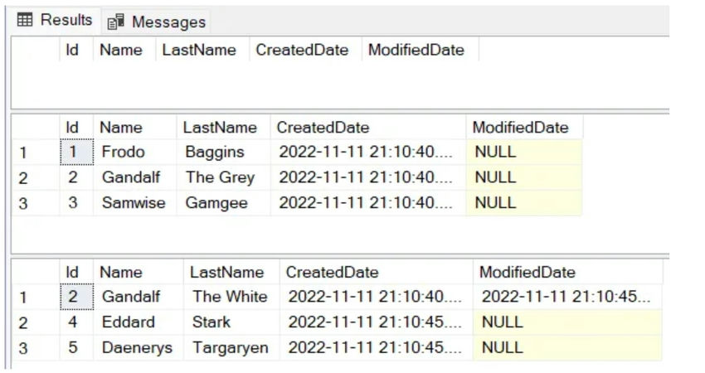The height and width of the screenshot is (373, 705).
Task: Click CreatedDate header in first empty grid
Action: (302, 50)
